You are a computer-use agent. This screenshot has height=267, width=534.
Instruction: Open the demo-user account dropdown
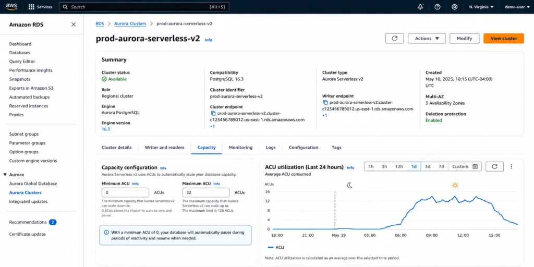pyautogui.click(x=517, y=7)
